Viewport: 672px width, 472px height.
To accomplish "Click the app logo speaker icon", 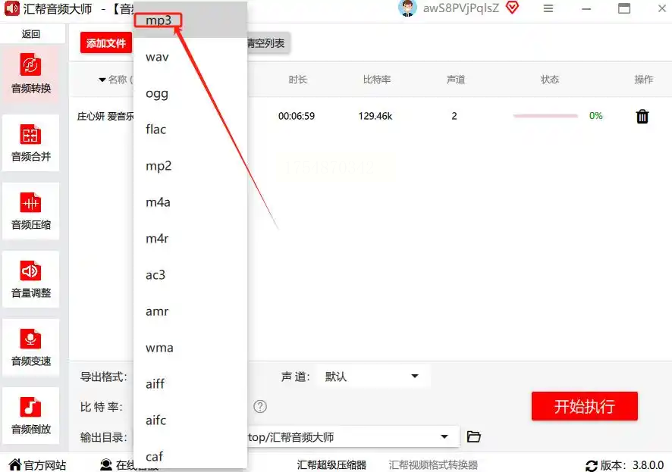I will pyautogui.click(x=11, y=8).
